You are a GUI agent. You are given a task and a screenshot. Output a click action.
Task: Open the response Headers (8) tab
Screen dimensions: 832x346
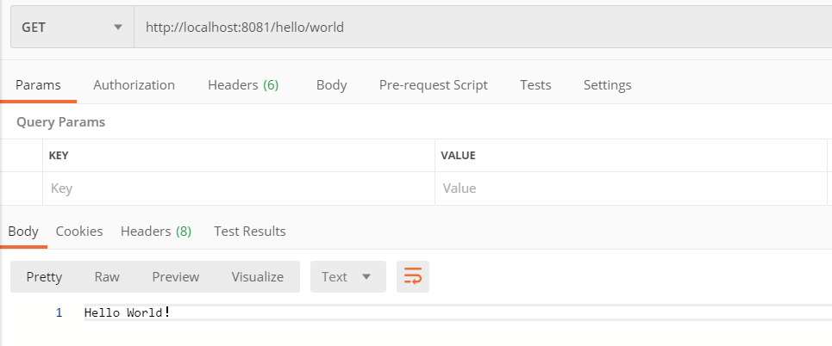click(156, 231)
